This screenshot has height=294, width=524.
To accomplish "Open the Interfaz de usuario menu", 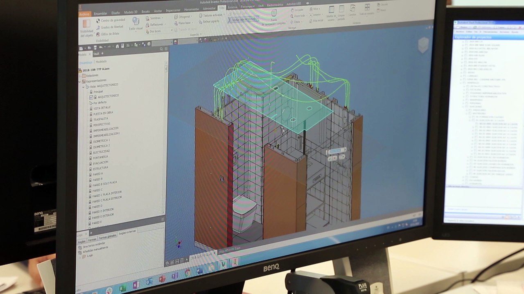I will (x=332, y=13).
